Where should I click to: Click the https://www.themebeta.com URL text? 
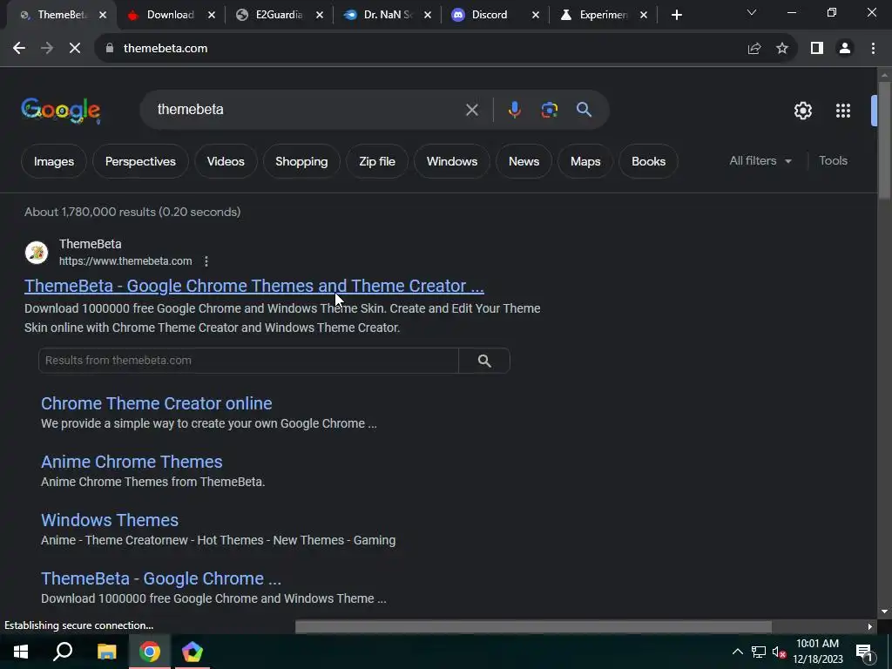coord(125,261)
